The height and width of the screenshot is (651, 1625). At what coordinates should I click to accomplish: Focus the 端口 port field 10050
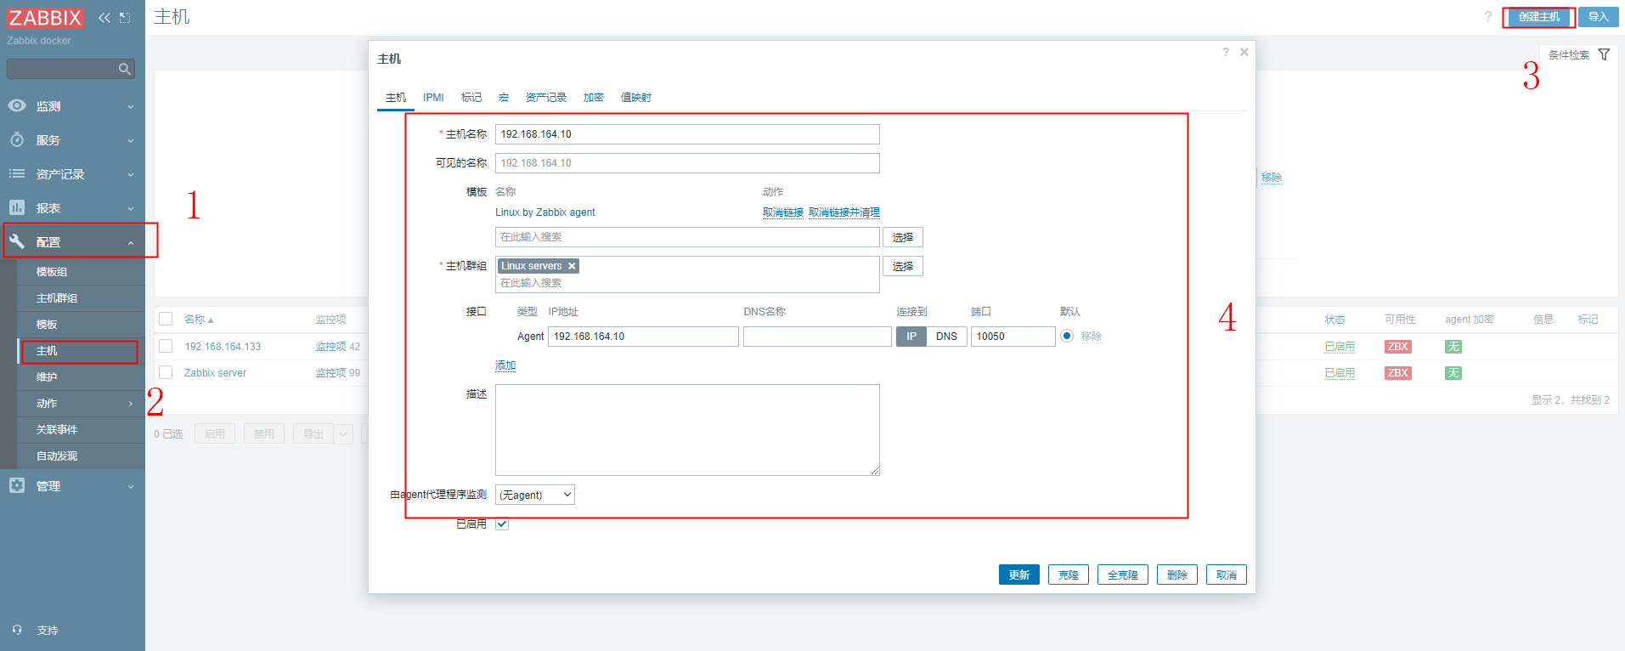coord(1013,337)
